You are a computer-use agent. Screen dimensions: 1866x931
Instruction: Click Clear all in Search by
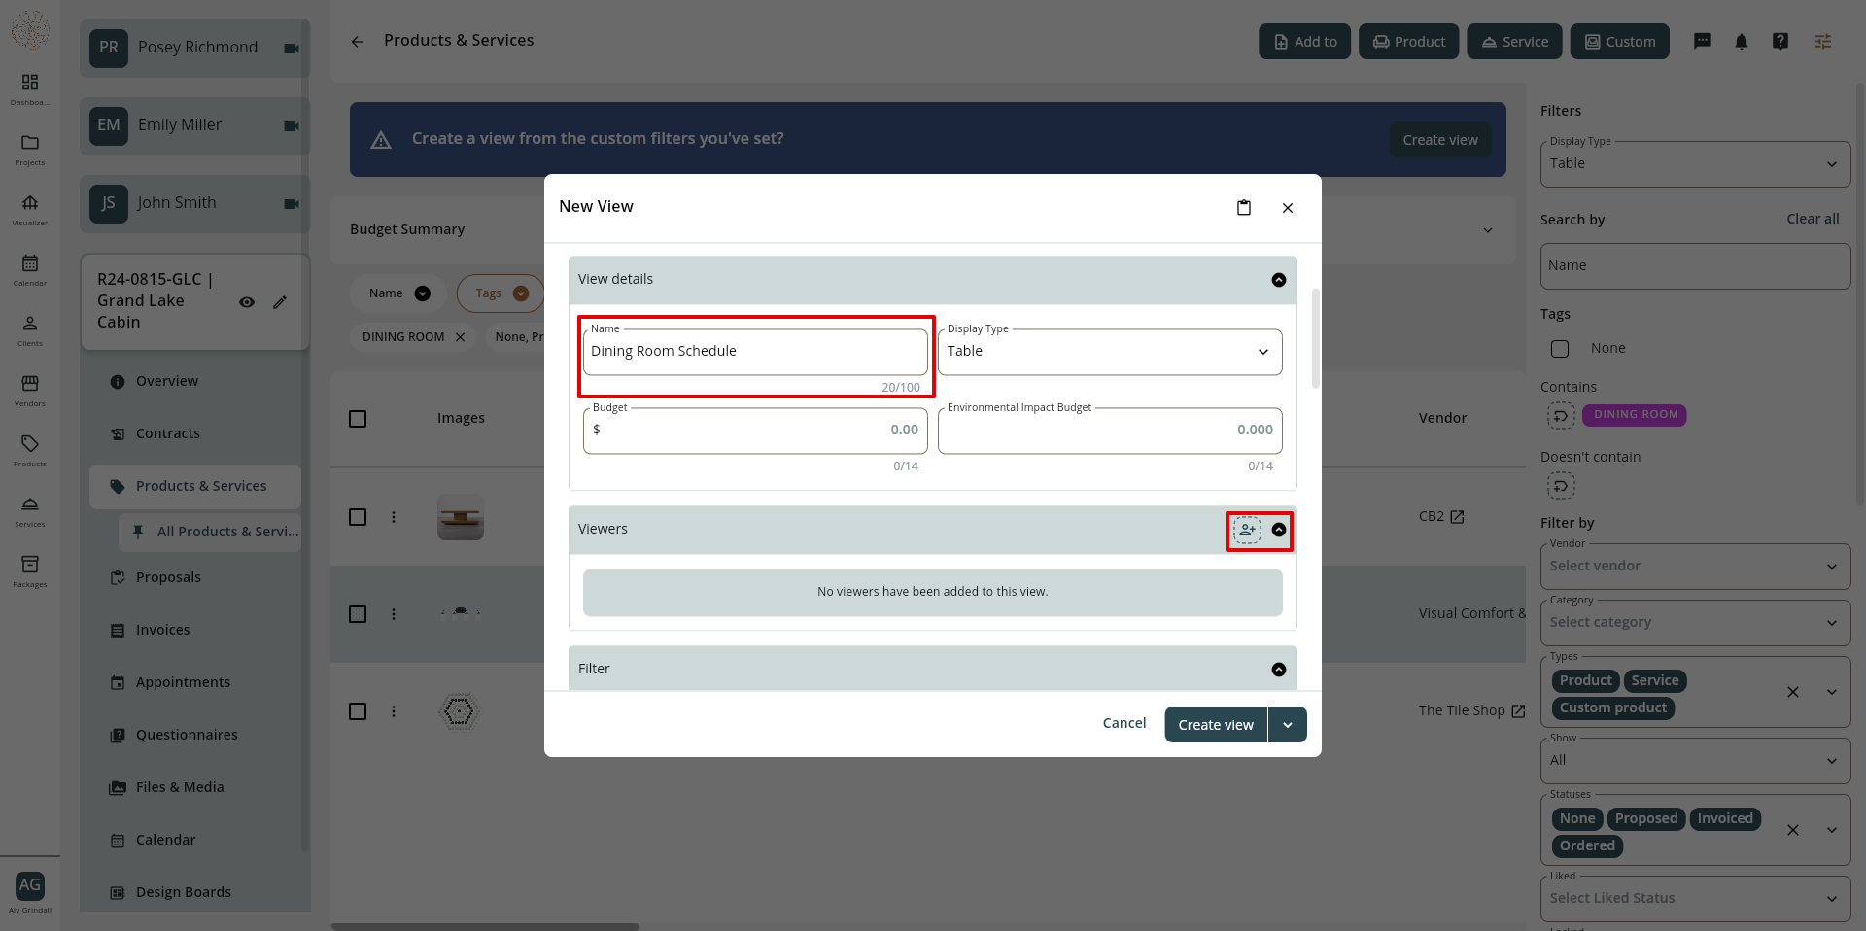tap(1813, 219)
